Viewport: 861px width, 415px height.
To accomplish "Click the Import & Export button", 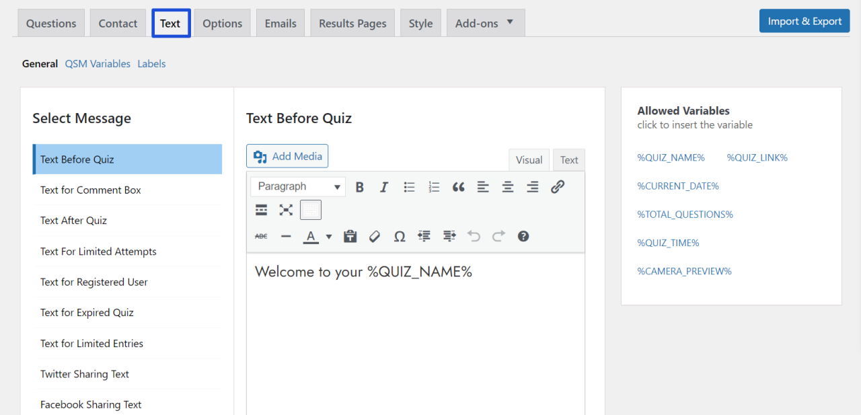I will tap(804, 21).
